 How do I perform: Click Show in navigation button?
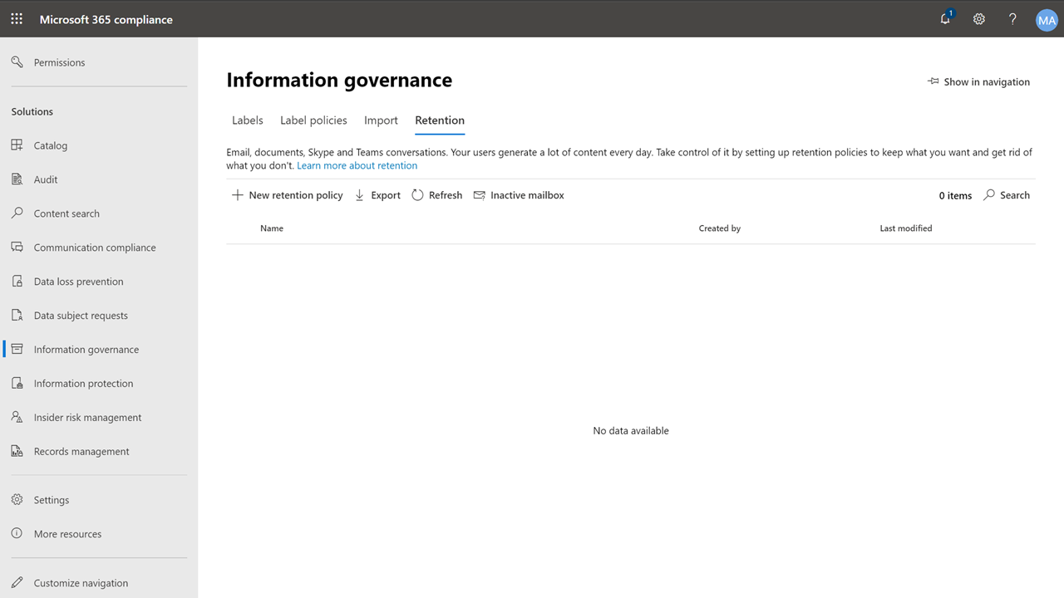978,81
